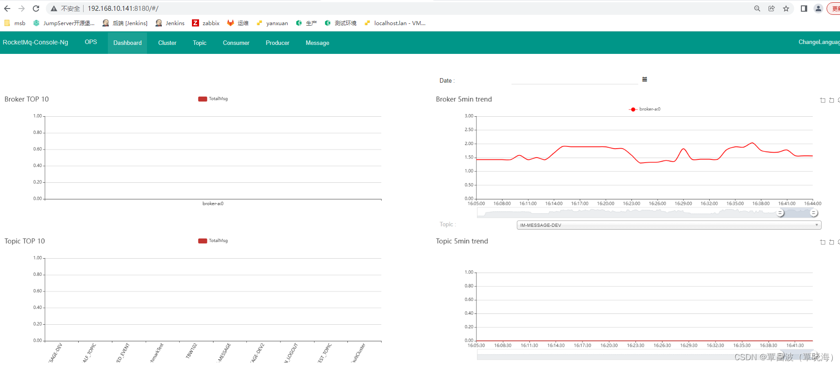Open the JumpServer bookmark

64,23
